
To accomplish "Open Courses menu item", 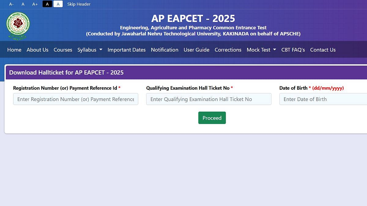I will [63, 50].
